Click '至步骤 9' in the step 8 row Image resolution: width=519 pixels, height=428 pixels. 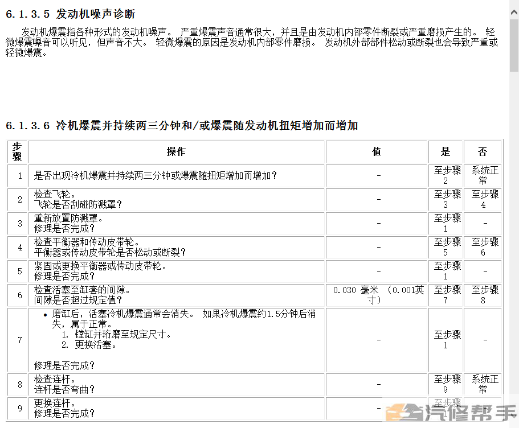(x=447, y=384)
